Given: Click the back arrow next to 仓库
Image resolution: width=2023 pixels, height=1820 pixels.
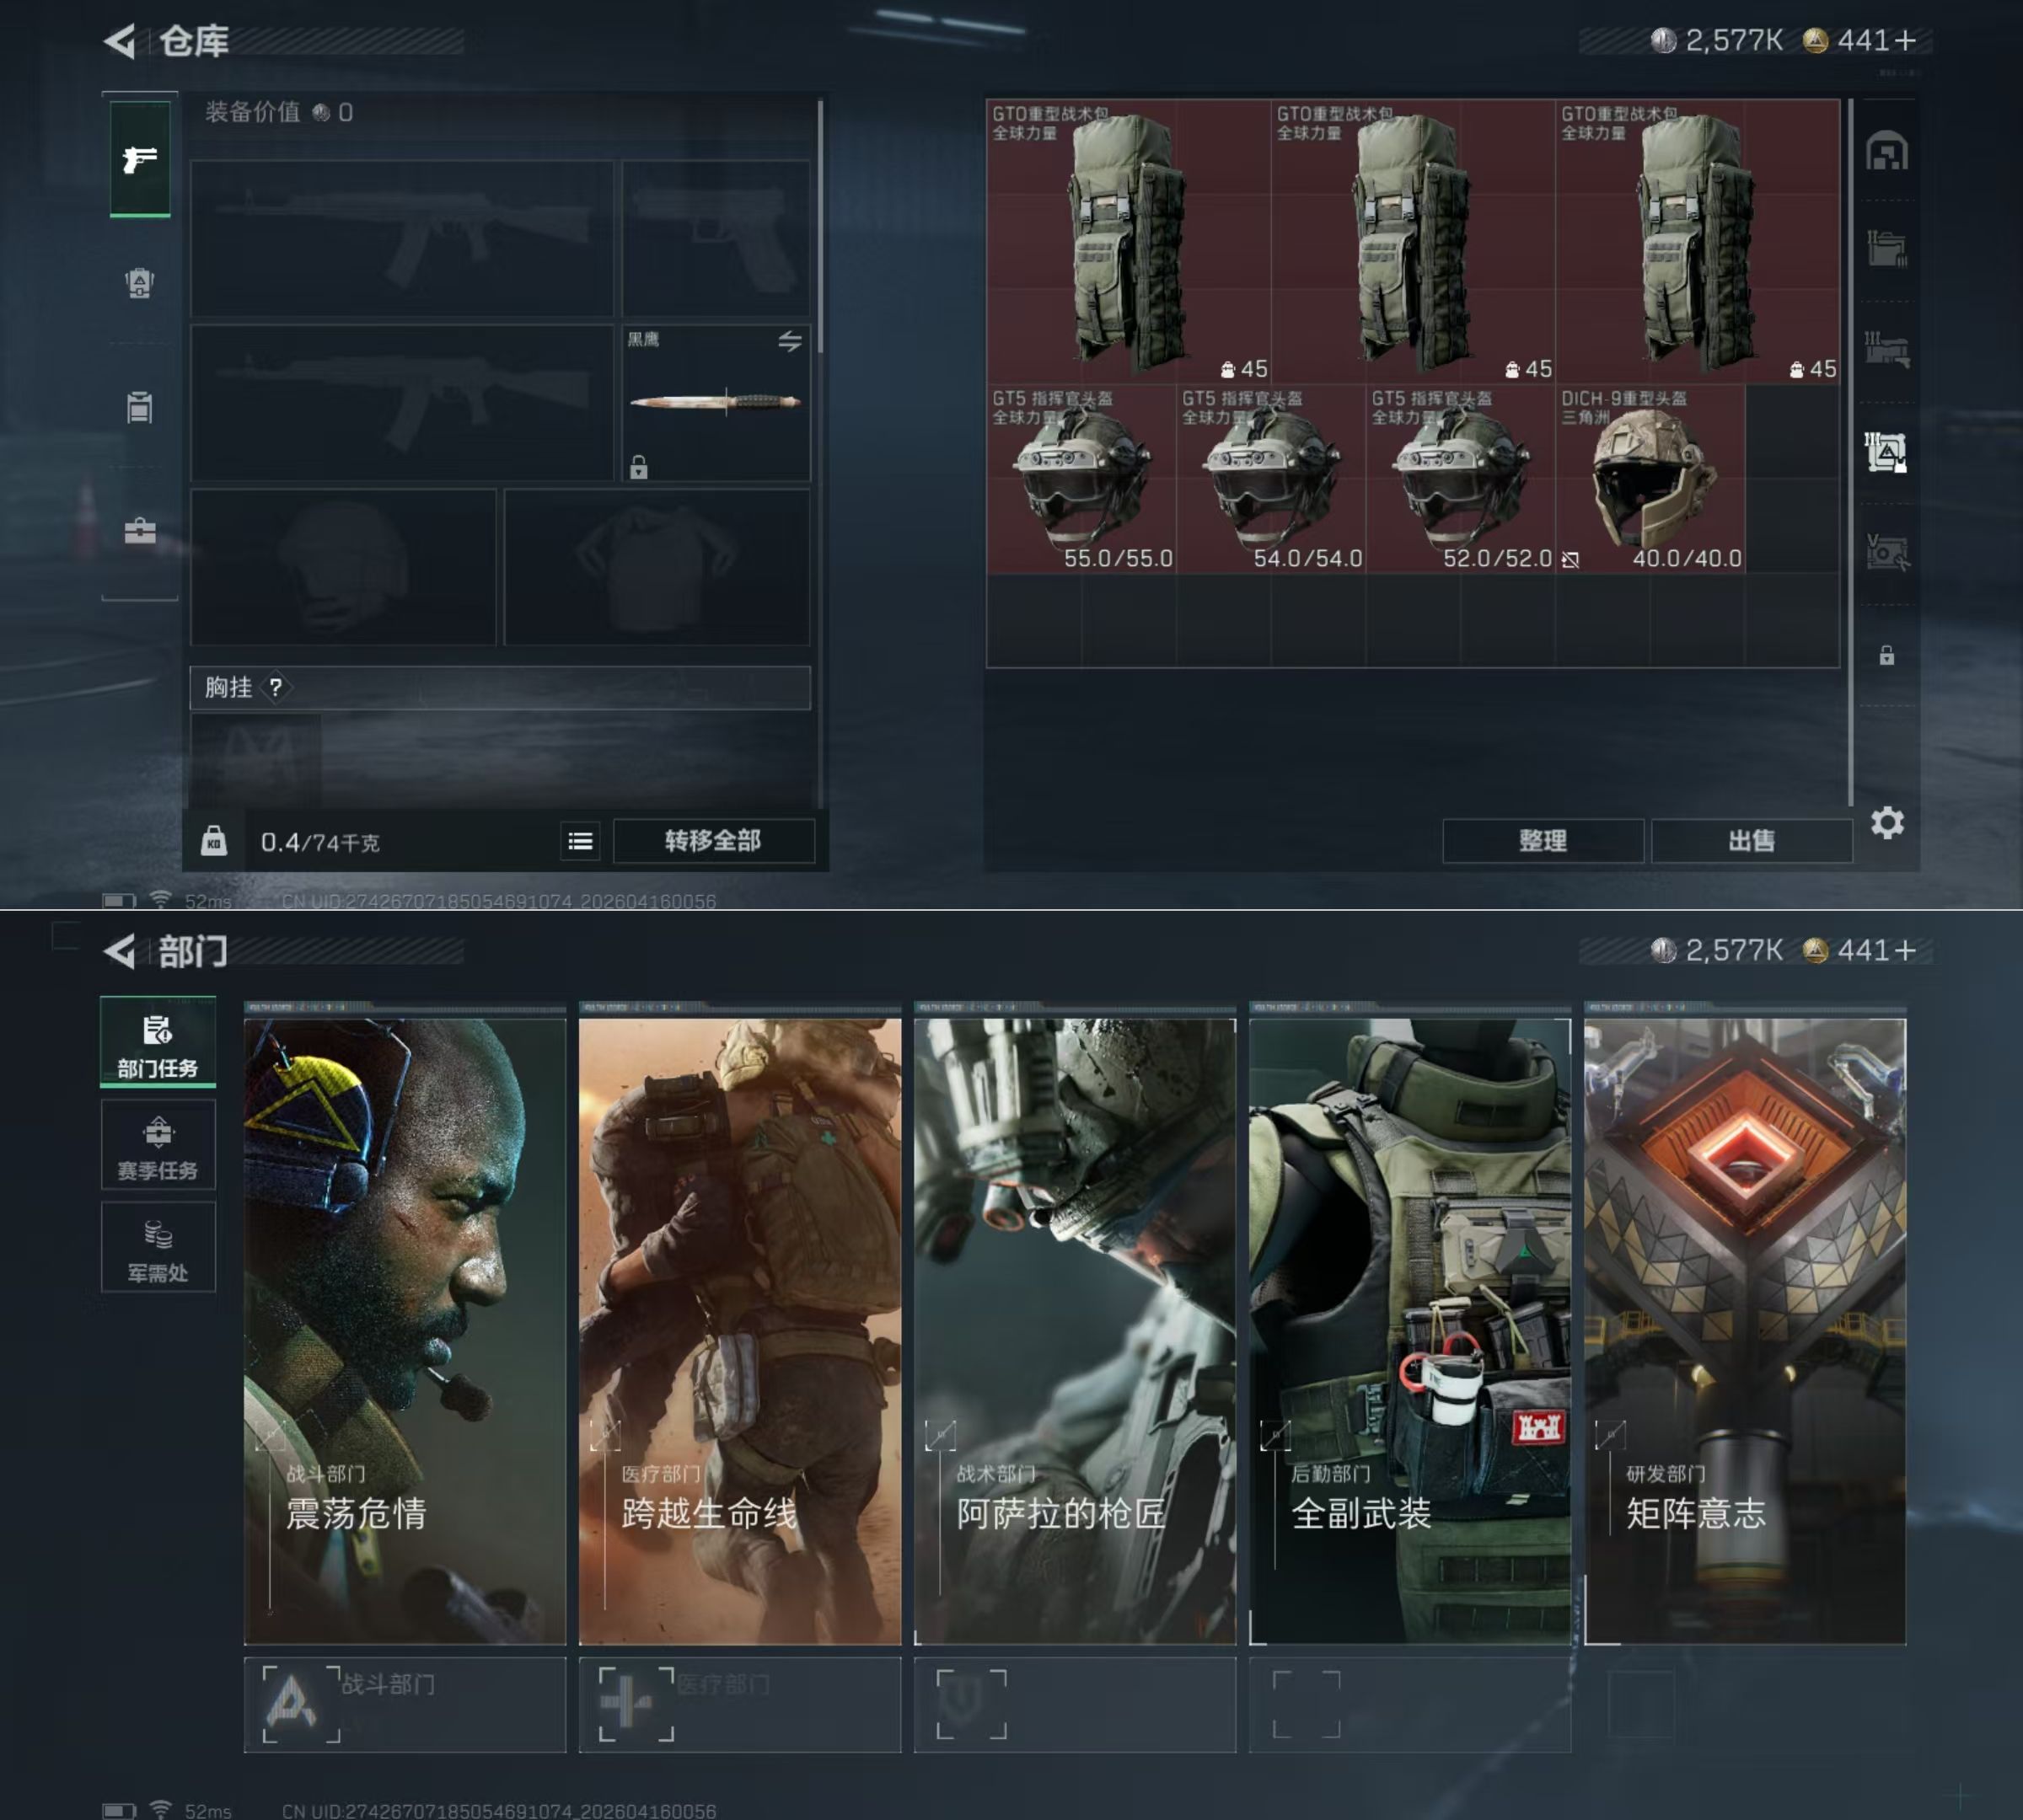Looking at the screenshot, I should pyautogui.click(x=120, y=41).
